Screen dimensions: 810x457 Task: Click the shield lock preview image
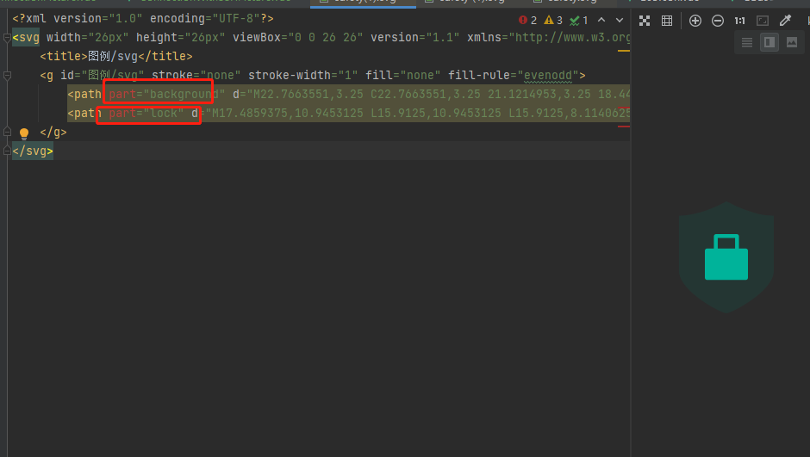(x=726, y=257)
